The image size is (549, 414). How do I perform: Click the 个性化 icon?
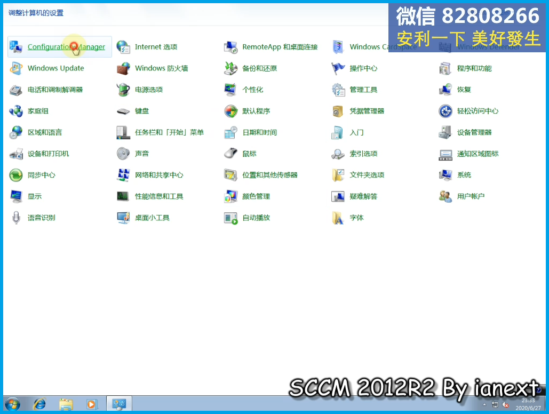pyautogui.click(x=230, y=89)
